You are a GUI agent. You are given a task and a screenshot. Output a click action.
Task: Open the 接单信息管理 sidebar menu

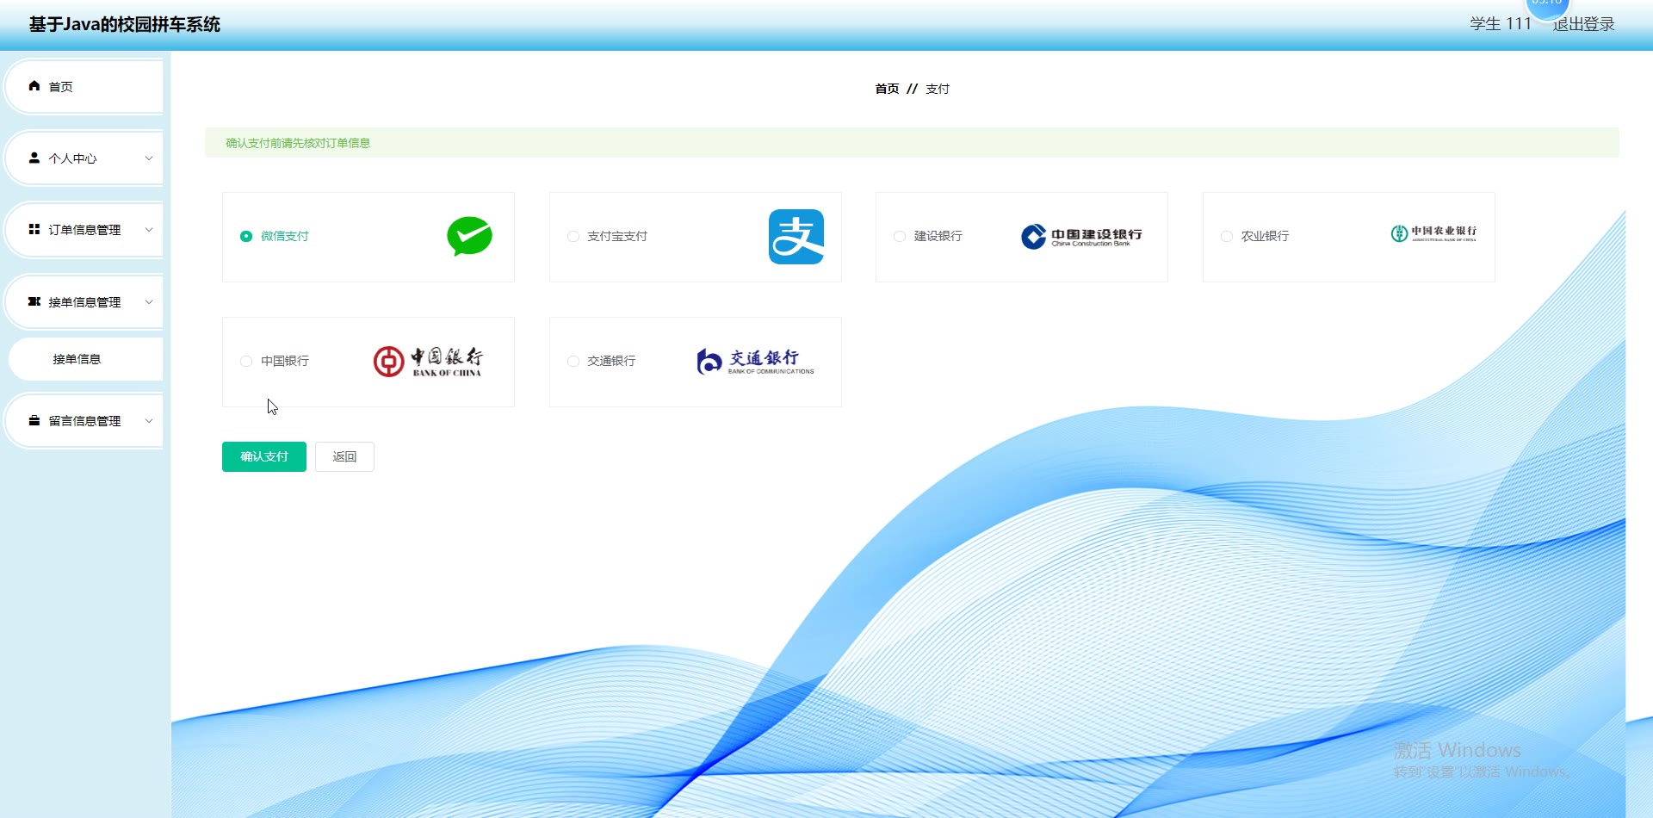click(84, 301)
